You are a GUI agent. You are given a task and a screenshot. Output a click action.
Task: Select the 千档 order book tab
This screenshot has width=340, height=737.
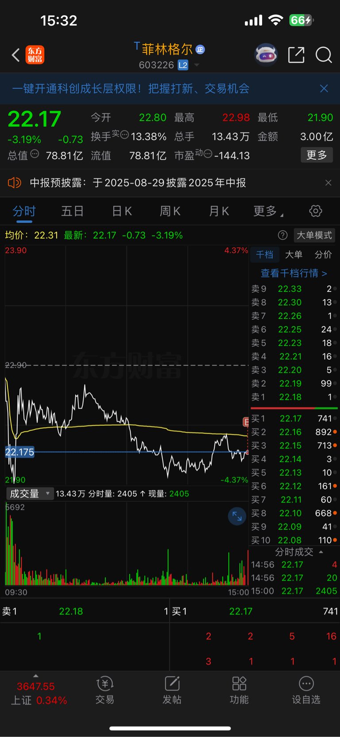(x=265, y=255)
